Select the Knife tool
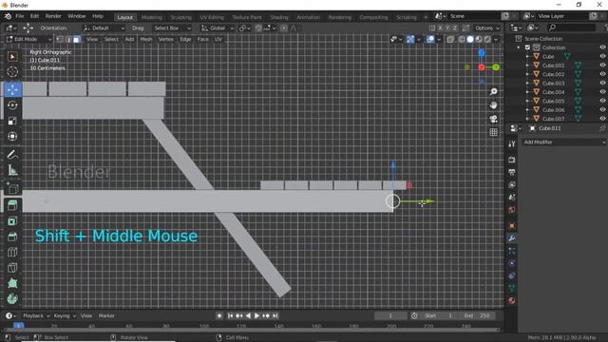Screen dimensions: 608x342 [x=12, y=268]
